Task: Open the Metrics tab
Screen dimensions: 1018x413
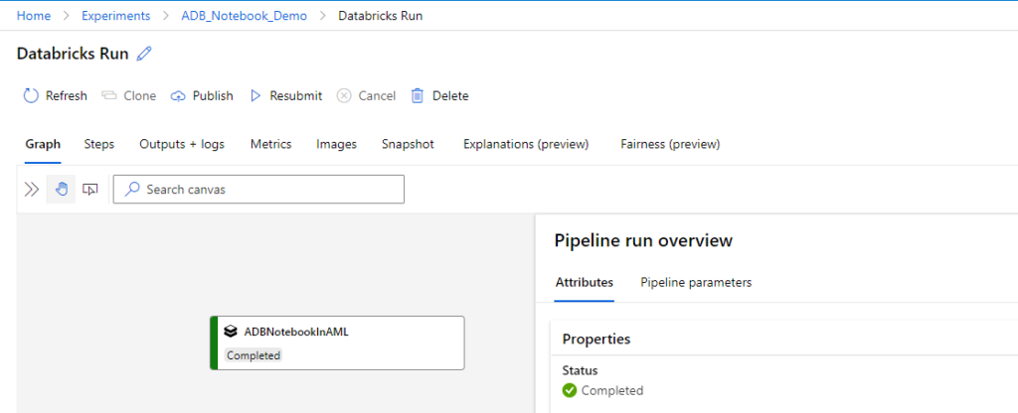Action: click(x=270, y=144)
